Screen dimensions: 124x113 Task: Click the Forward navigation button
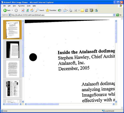[x=16, y=10]
